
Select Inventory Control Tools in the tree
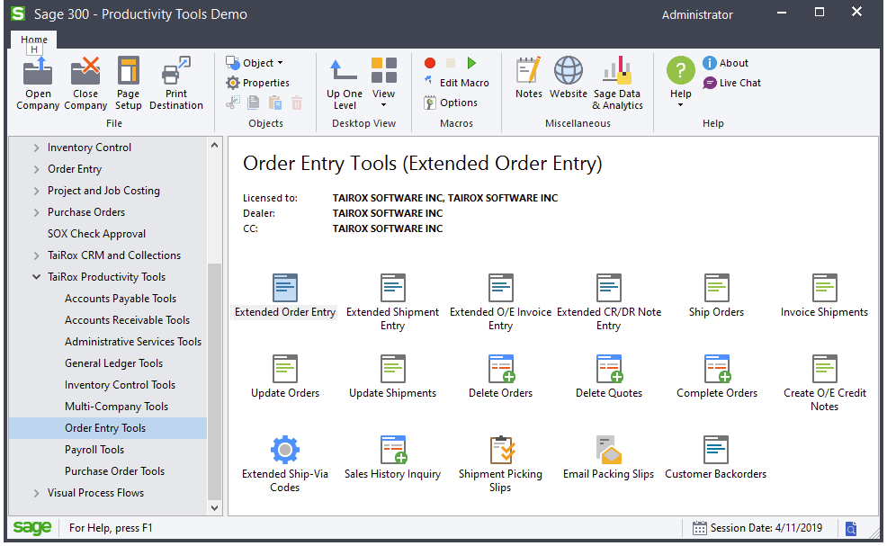[x=120, y=385]
